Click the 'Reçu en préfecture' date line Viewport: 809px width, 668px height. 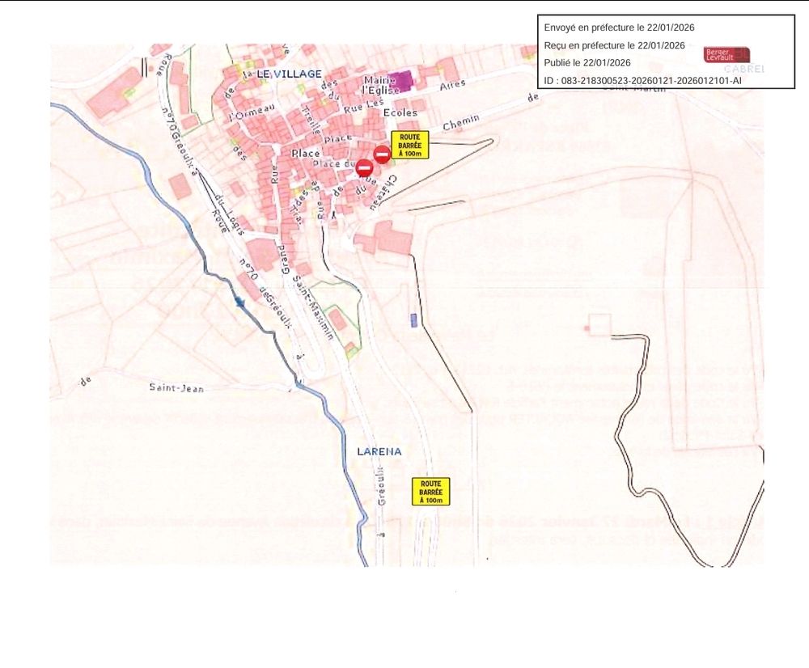pyautogui.click(x=615, y=45)
